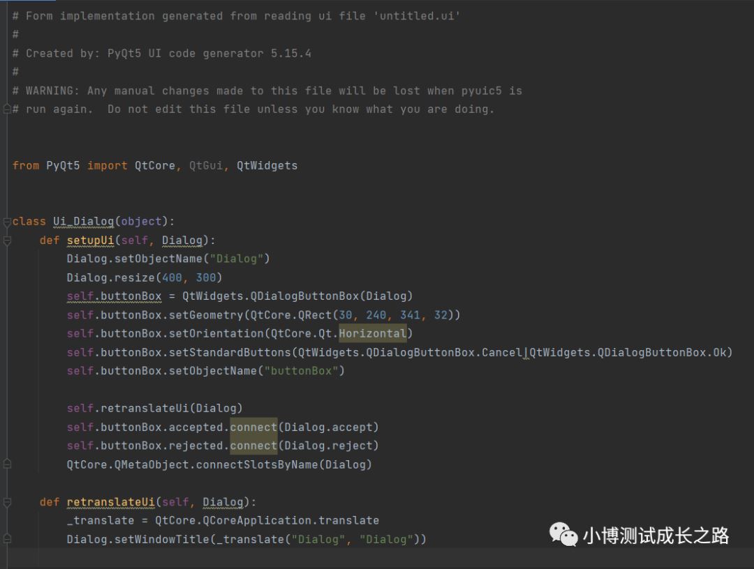The image size is (754, 569).
Task: Collapse the setupUi method fold arrow
Action: click(6, 240)
